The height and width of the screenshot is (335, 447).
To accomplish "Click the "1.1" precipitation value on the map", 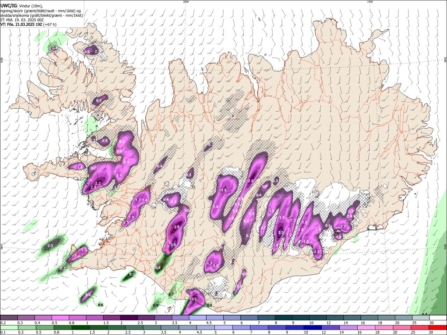I will click(119, 176).
